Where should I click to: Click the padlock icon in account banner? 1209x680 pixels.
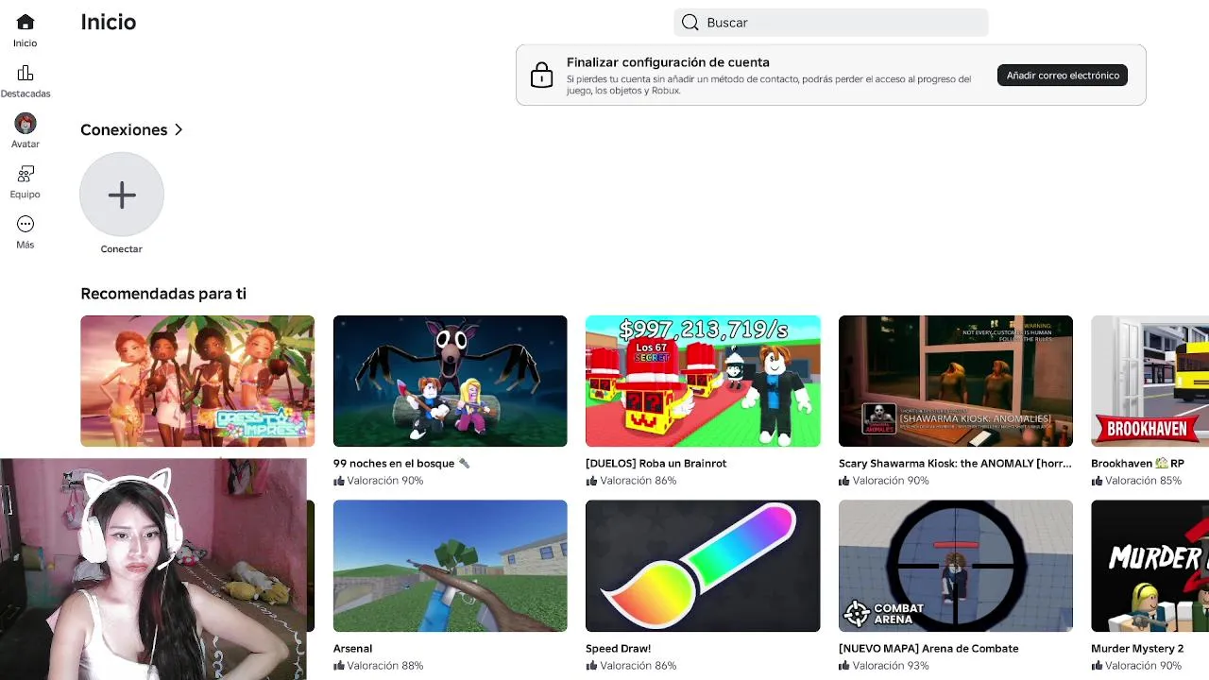[542, 75]
